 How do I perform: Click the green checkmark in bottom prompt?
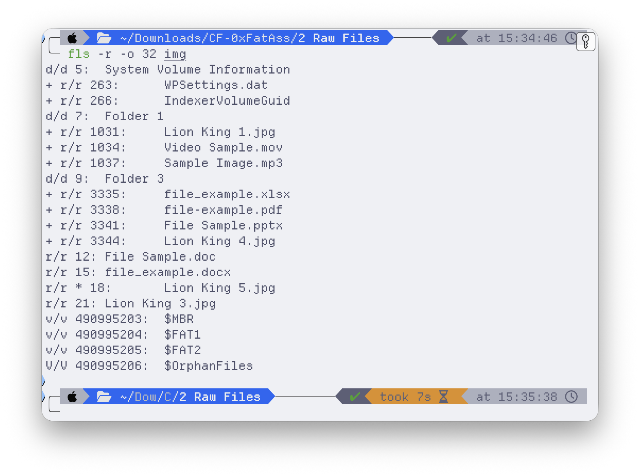(x=355, y=397)
